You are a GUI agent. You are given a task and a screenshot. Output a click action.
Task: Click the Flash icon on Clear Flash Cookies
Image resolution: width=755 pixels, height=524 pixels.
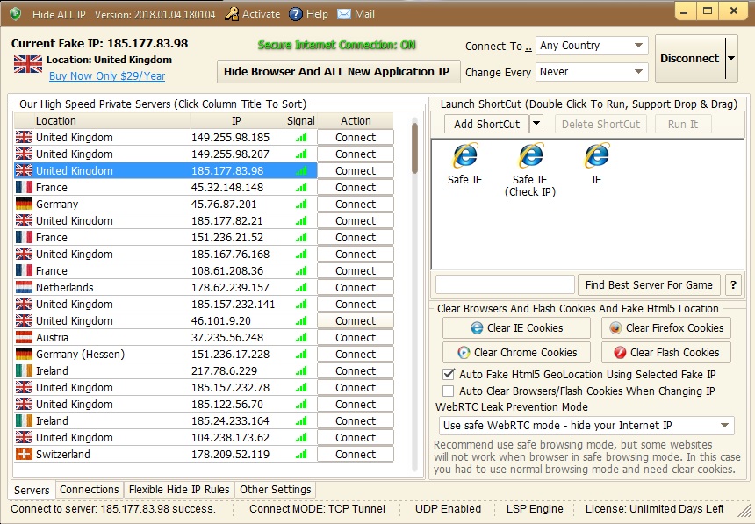(x=620, y=353)
